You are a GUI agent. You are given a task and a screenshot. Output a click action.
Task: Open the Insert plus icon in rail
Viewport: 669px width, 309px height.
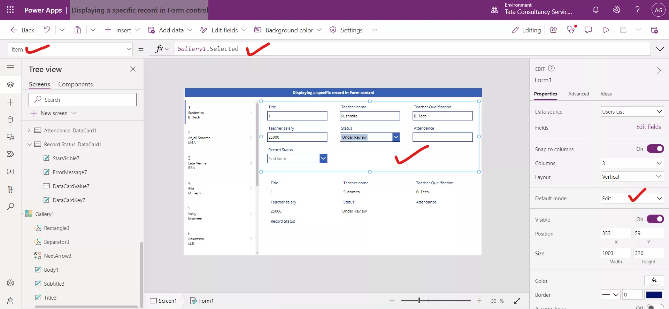pos(10,102)
